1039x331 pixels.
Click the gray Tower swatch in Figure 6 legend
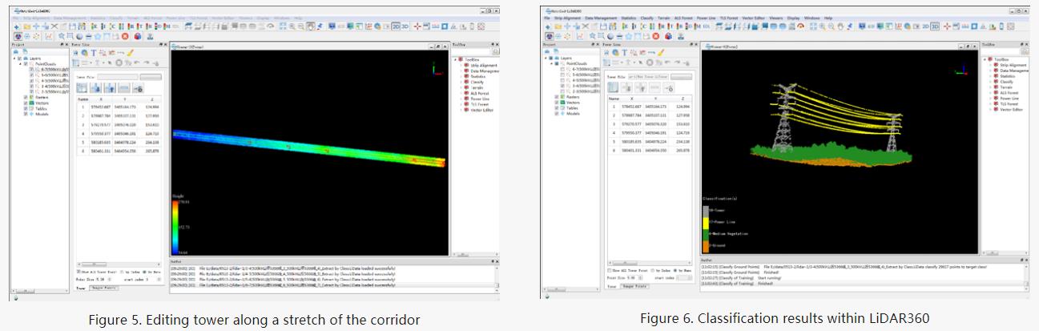coord(706,212)
